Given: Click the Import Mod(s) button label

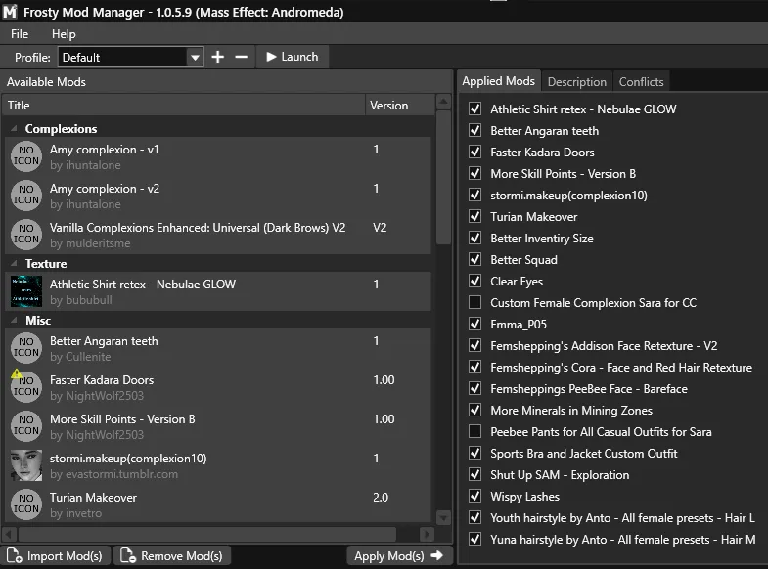Looking at the screenshot, I should click(65, 556).
